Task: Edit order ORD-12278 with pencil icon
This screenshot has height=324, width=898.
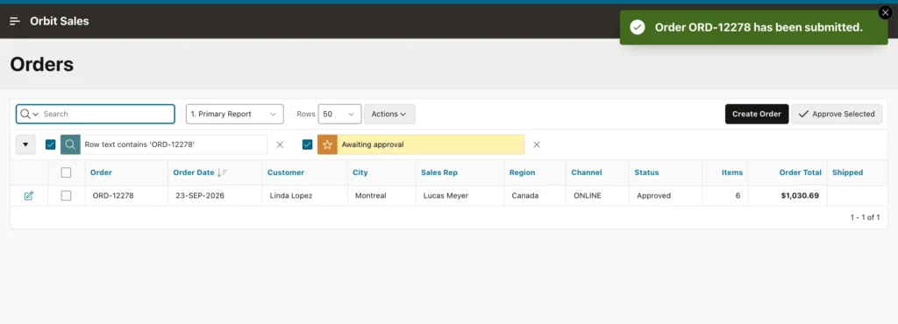Action: coord(29,195)
